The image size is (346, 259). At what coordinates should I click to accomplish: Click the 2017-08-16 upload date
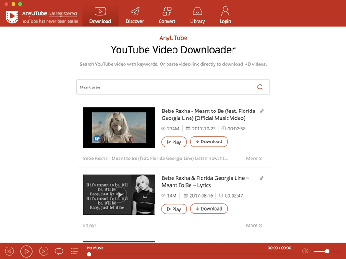pyautogui.click(x=198, y=195)
